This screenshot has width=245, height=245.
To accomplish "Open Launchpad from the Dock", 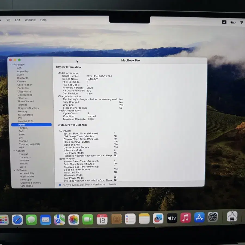I will click(4, 220).
